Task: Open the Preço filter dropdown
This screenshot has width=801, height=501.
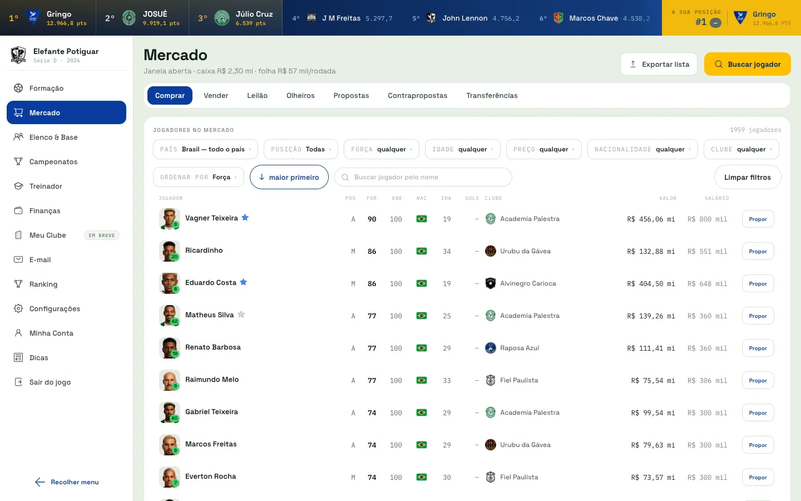Action: tap(544, 149)
